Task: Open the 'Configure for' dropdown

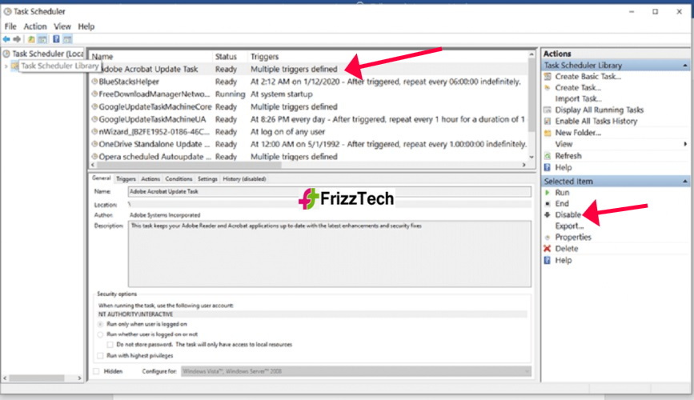Action: click(x=356, y=371)
